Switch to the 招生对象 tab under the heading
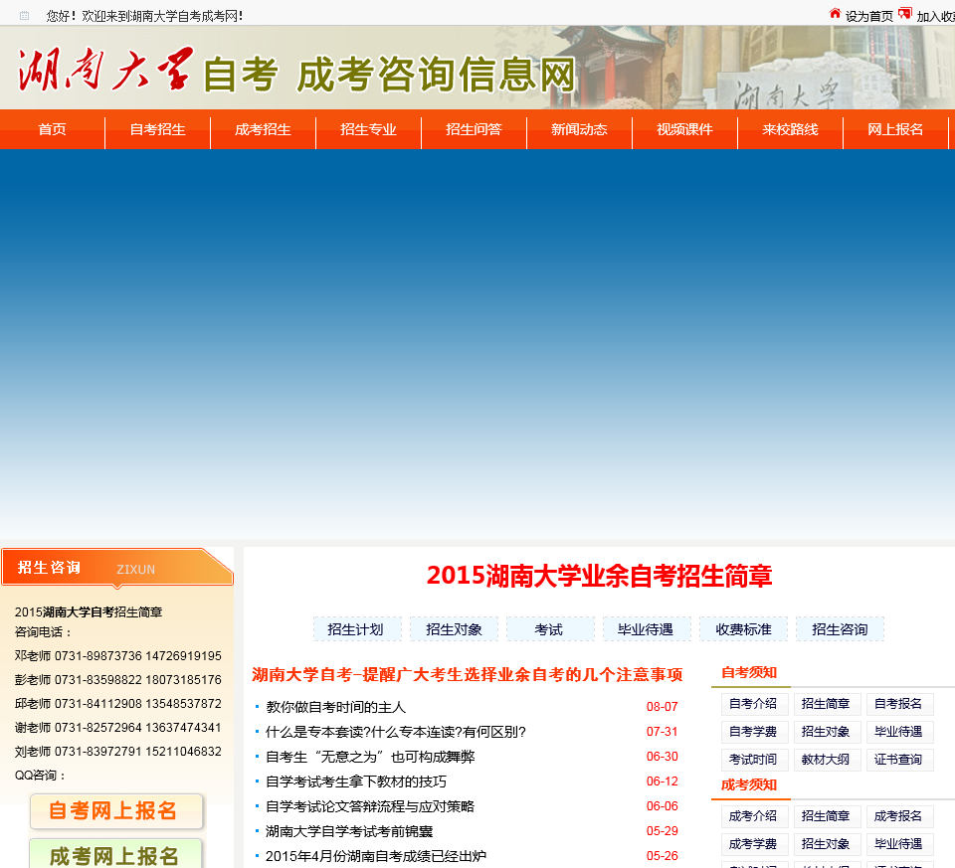This screenshot has width=955, height=868. click(x=454, y=628)
